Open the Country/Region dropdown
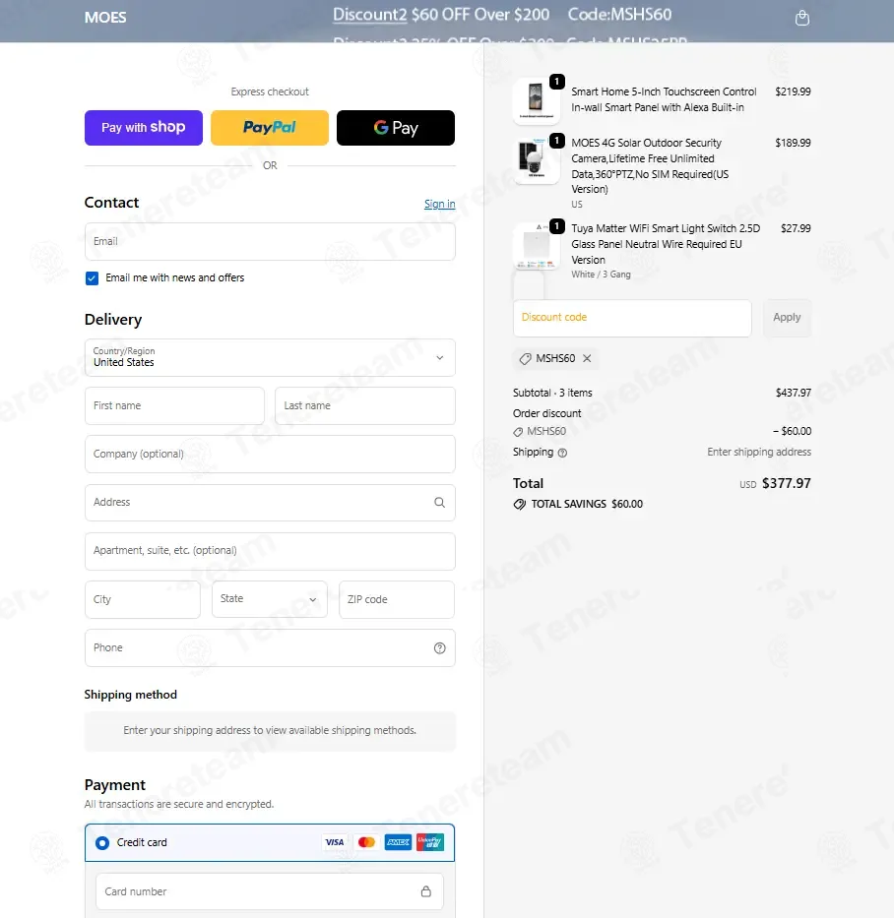Image resolution: width=894 pixels, height=918 pixels. coord(270,358)
